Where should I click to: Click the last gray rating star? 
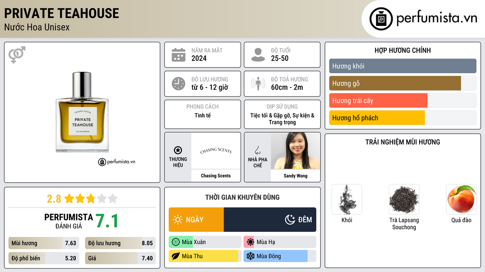tap(113, 198)
